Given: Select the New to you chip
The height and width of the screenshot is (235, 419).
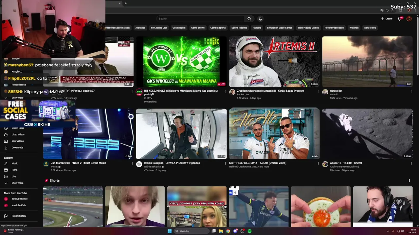Looking at the screenshot, I should [x=370, y=28].
